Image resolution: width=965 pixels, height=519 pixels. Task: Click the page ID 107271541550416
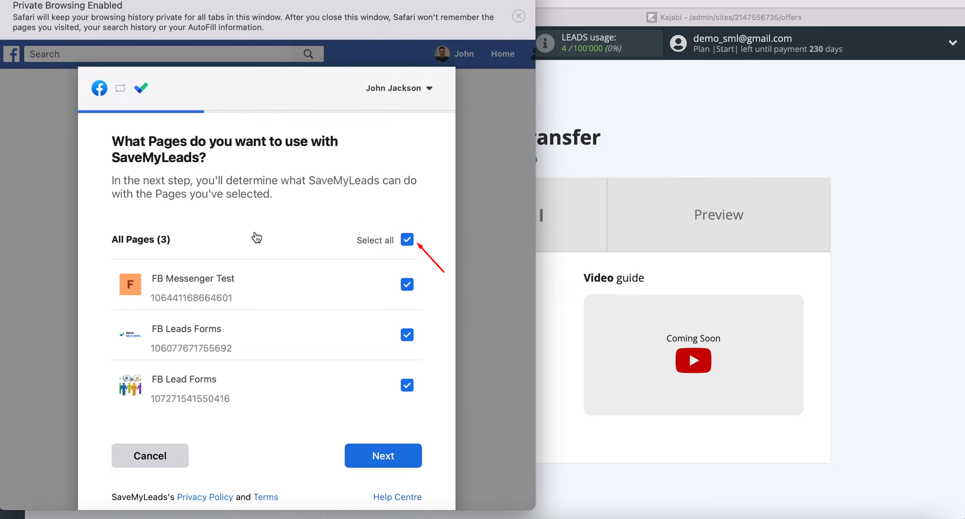click(190, 399)
